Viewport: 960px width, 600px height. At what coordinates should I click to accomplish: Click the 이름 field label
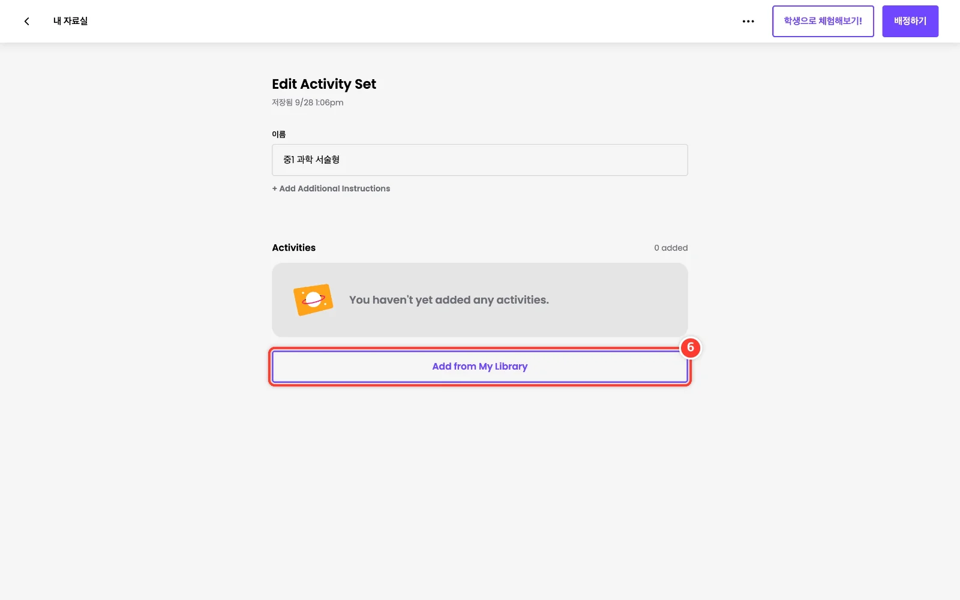coord(278,134)
